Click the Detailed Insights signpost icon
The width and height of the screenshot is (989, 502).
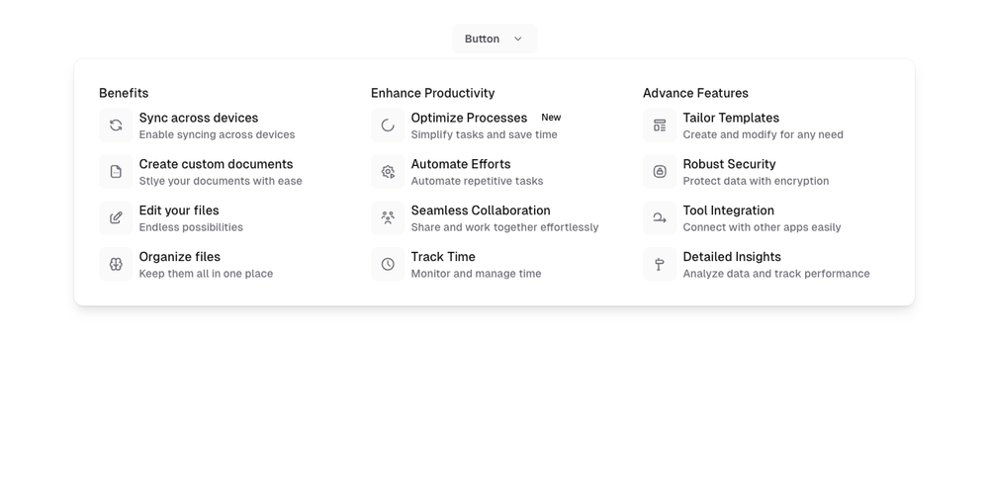click(x=660, y=265)
